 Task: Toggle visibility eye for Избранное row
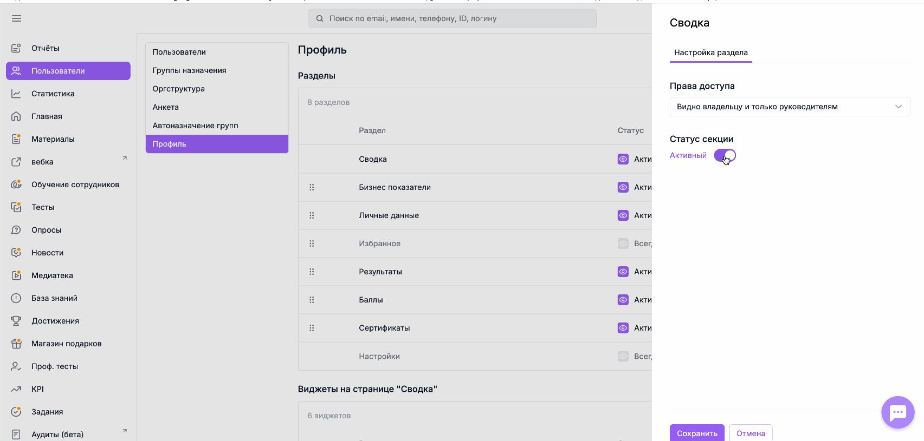623,243
